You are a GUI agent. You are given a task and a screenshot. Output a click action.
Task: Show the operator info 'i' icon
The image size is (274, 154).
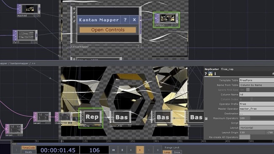click(215, 74)
